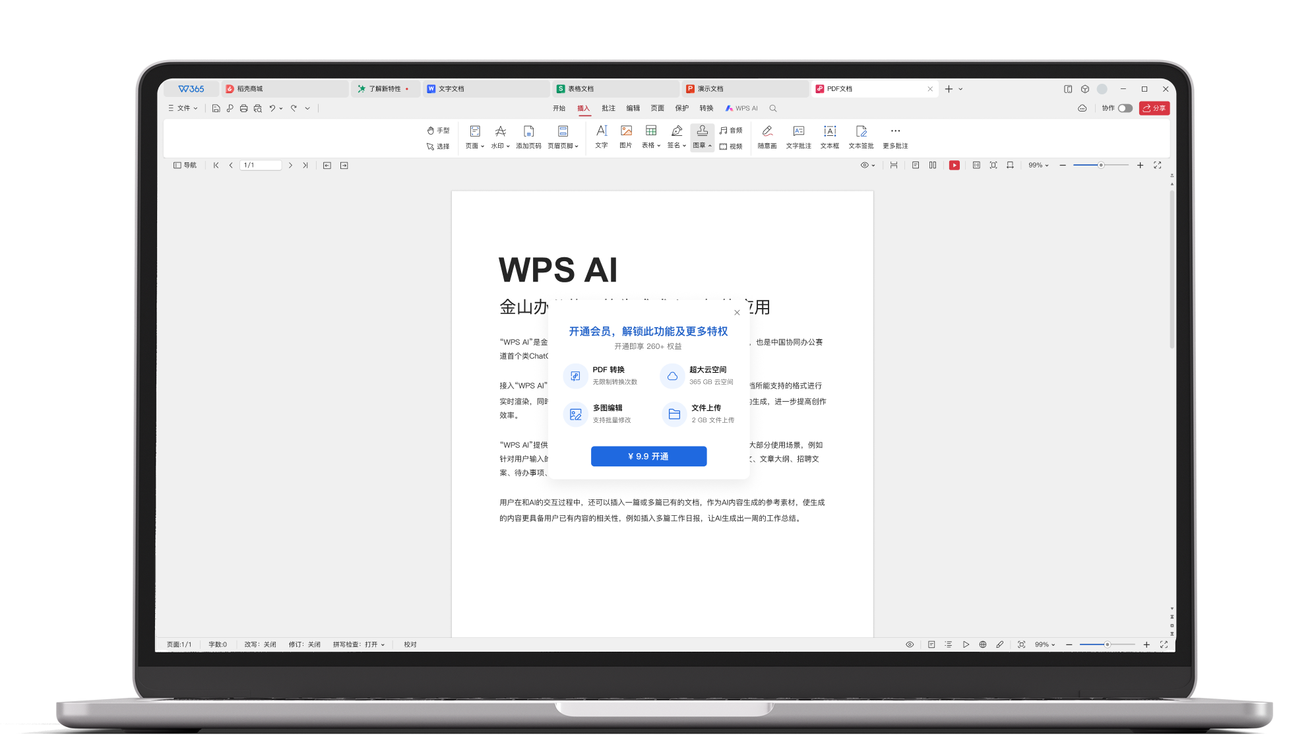Open print preview from quick toolbar
The image size is (1316, 750).
click(x=258, y=108)
